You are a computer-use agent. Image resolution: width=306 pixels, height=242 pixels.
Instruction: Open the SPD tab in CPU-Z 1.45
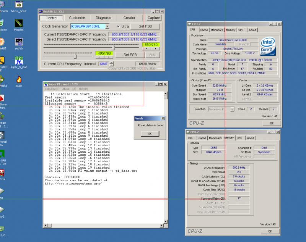pyautogui.click(x=239, y=138)
